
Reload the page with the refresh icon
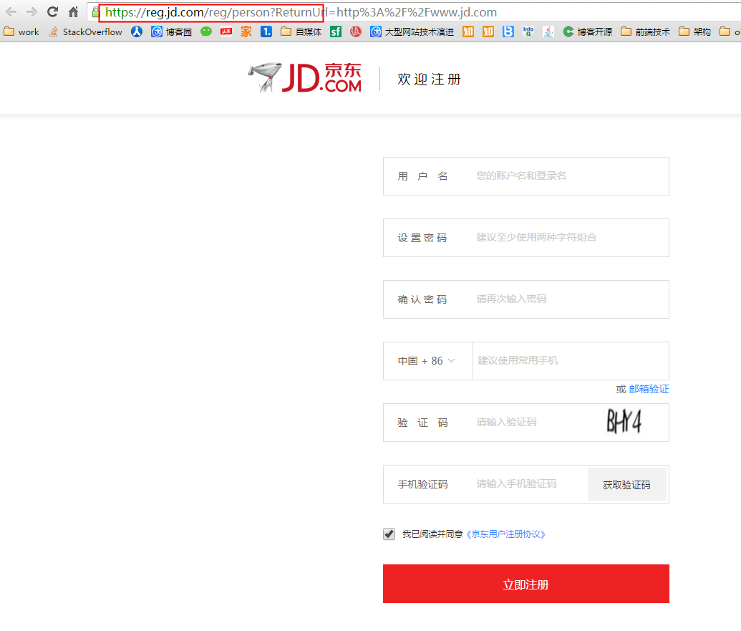click(52, 11)
